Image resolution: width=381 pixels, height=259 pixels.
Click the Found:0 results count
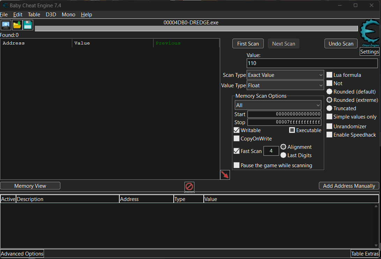[9, 35]
